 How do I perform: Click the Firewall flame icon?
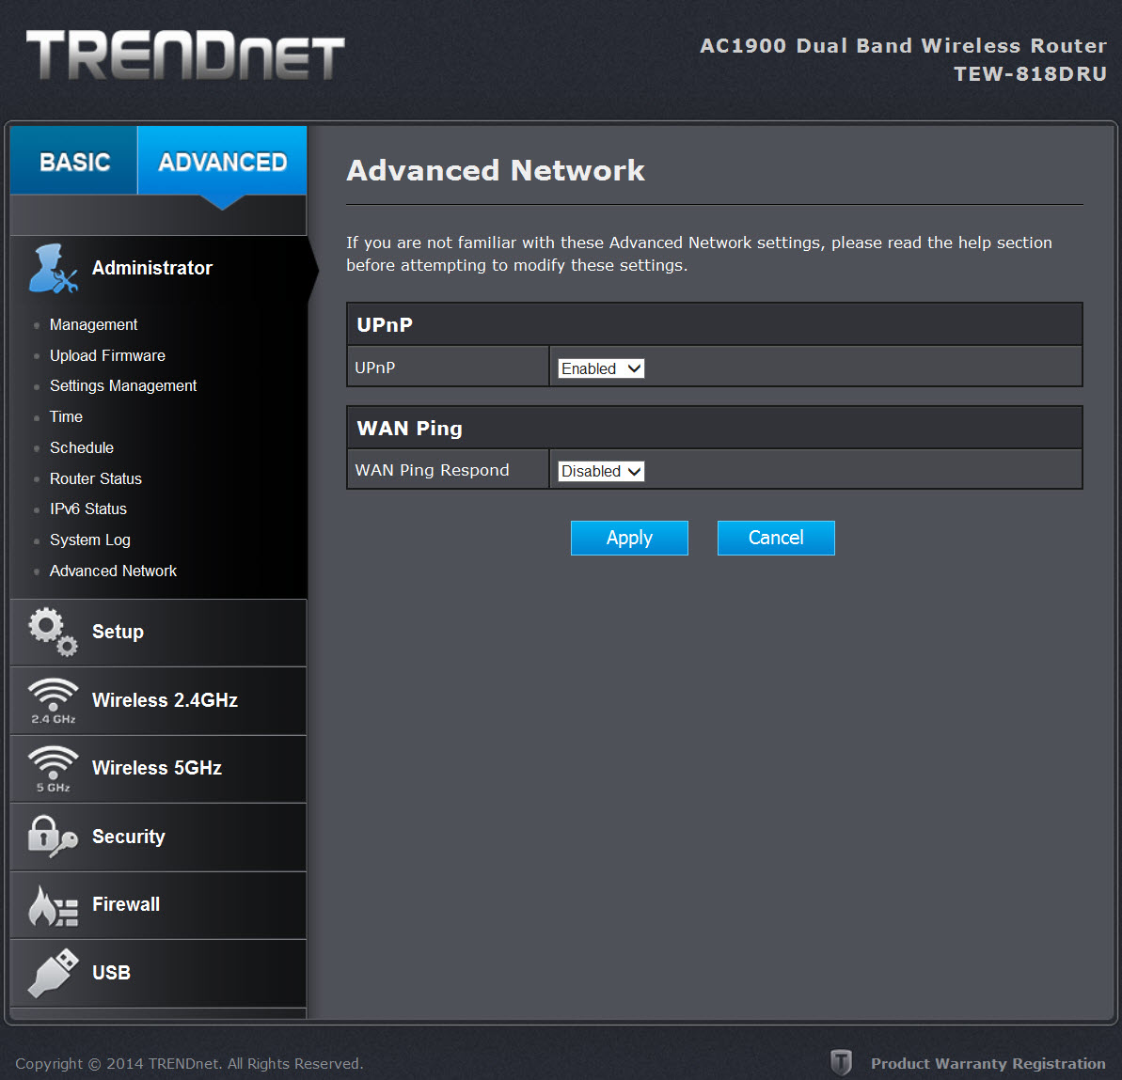click(x=53, y=905)
